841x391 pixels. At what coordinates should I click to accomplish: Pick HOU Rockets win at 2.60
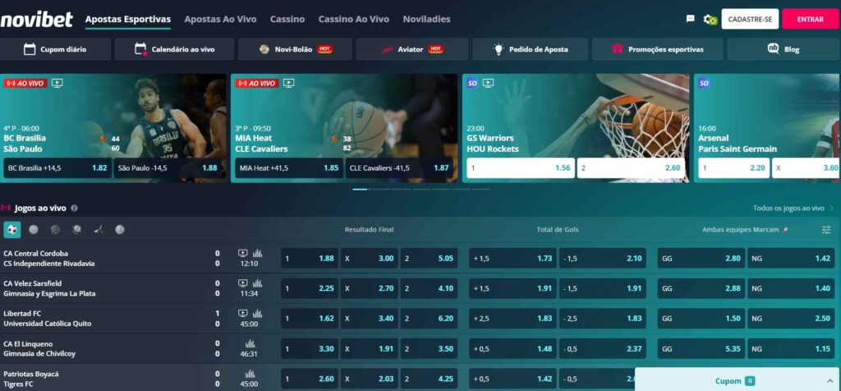(631, 168)
